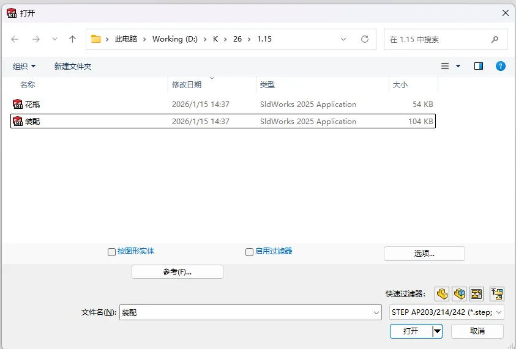Click 花瓶 row's 2026/1/15 14:37 date

coord(201,104)
